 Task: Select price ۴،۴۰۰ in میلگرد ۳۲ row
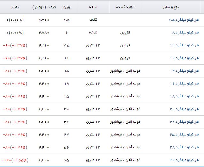[44, 160]
